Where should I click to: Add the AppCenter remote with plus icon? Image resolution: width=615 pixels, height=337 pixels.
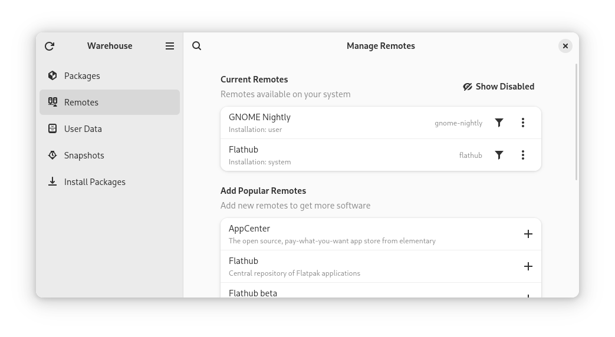[x=528, y=234]
